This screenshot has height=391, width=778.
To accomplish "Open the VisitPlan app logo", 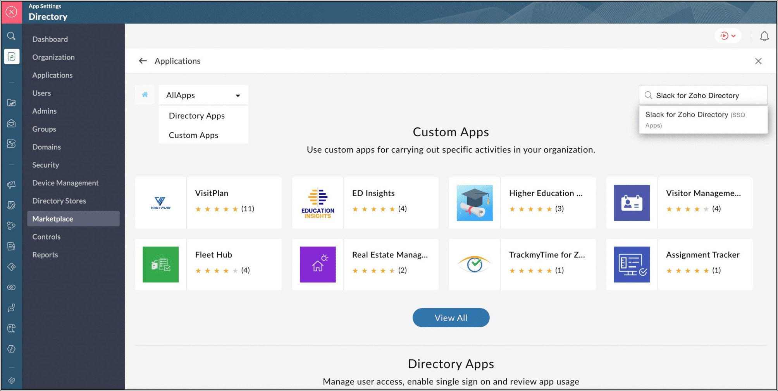I will pos(160,203).
